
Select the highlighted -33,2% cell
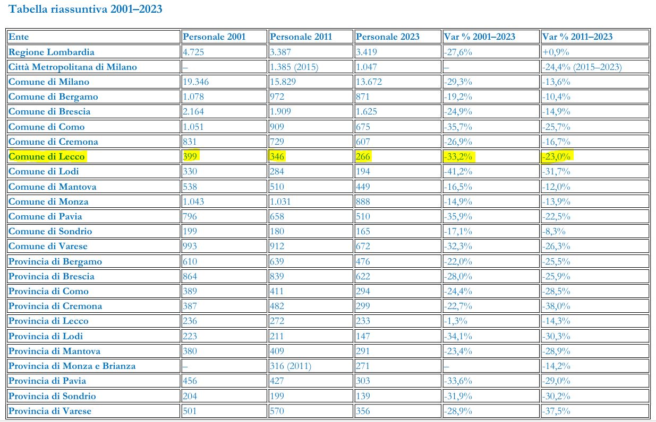458,156
